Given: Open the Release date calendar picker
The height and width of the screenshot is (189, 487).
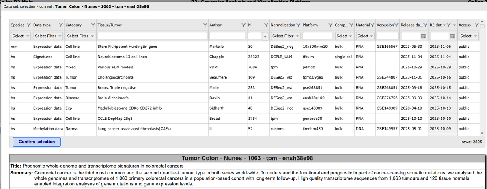Looking at the screenshot, I should [x=423, y=36].
